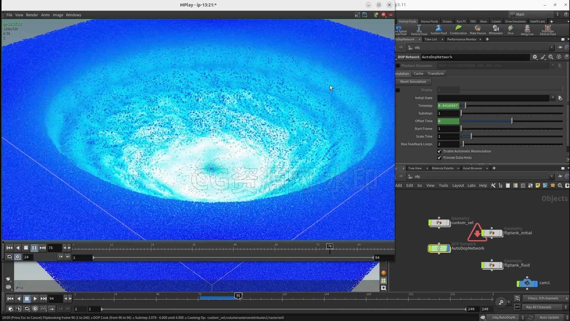Select the custom_vel geometry node
570x321 pixels.
click(439, 223)
